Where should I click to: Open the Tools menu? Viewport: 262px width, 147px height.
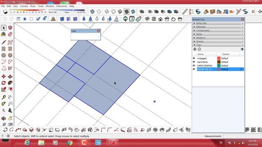point(41,6)
